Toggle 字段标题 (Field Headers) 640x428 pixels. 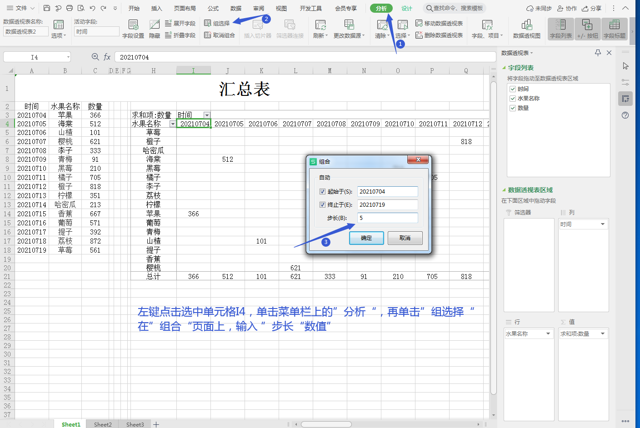[x=615, y=29]
